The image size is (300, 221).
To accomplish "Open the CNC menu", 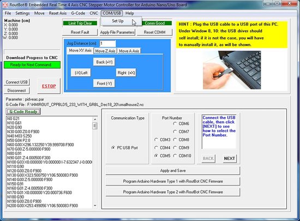I will point(94,13).
